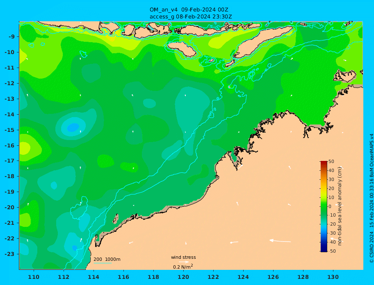Click the longitude label "124"
Image resolution: width=374 pixels, height=285 pixels.
(243, 277)
